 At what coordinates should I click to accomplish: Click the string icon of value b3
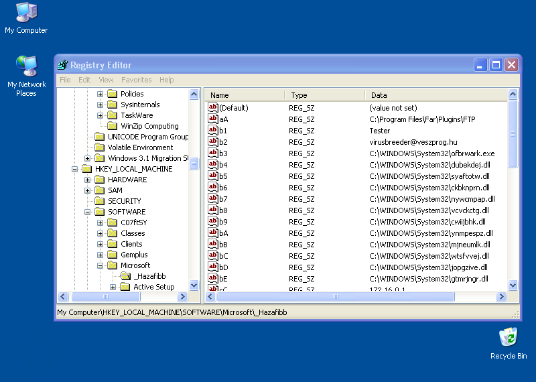213,153
